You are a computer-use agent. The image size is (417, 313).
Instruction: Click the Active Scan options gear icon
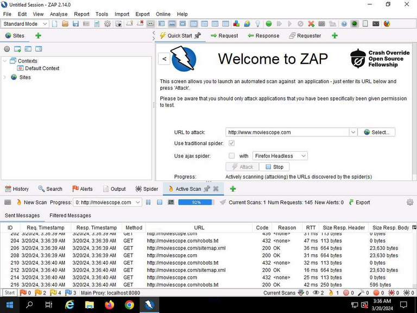(x=410, y=202)
